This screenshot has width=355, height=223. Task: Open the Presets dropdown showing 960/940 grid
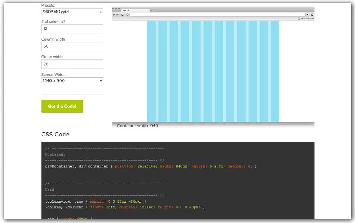tap(72, 12)
